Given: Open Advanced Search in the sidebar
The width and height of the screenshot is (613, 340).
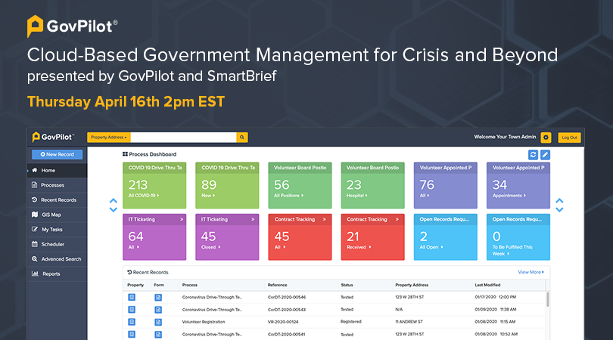Looking at the screenshot, I should pyautogui.click(x=57, y=259).
